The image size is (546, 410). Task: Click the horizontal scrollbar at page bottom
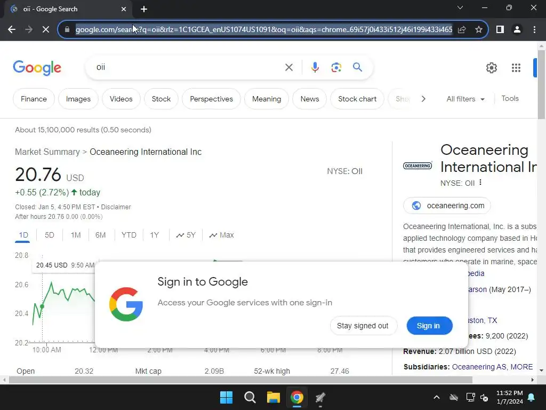(240, 380)
